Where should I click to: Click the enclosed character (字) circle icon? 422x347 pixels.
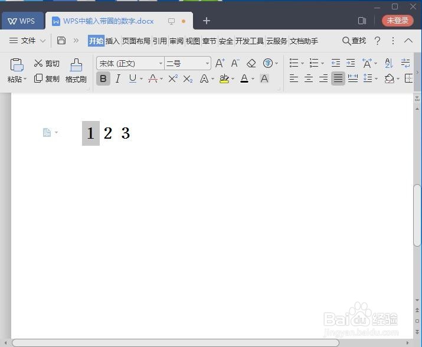tap(268, 63)
